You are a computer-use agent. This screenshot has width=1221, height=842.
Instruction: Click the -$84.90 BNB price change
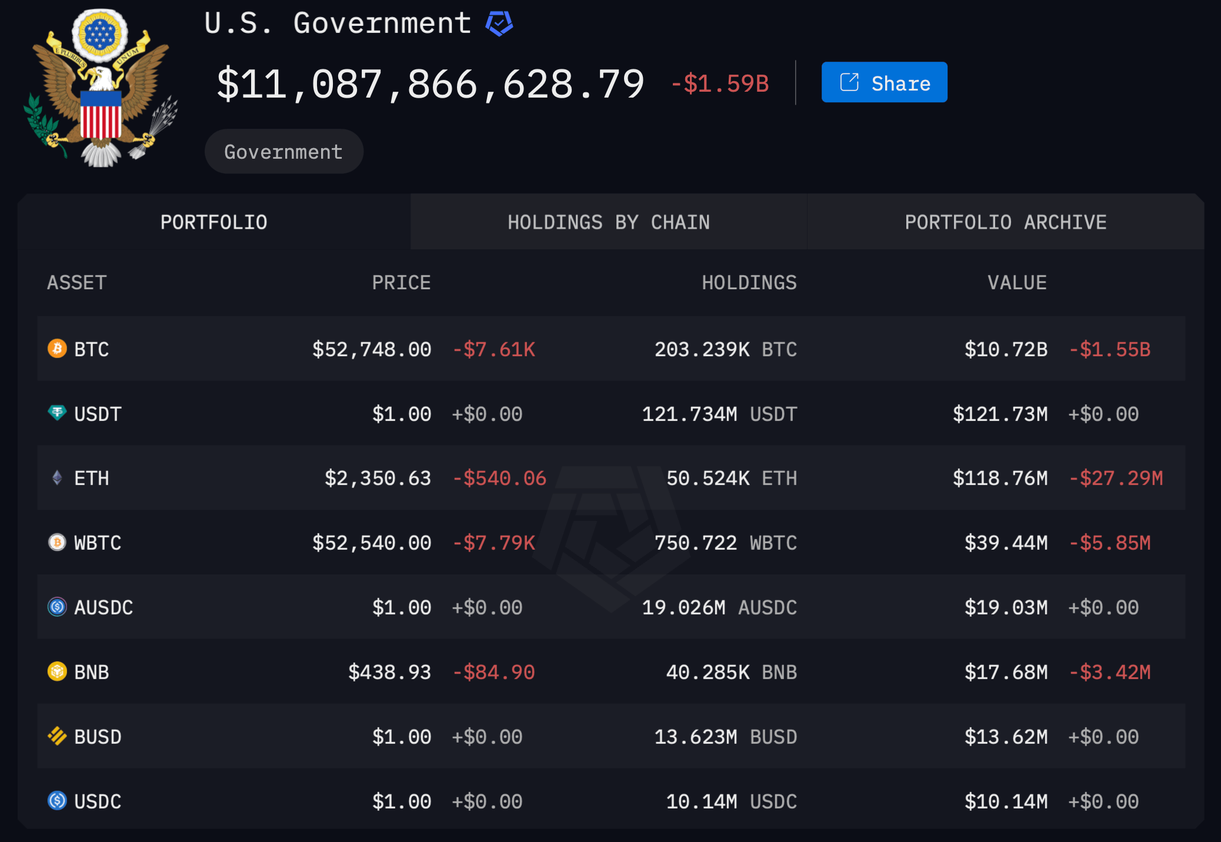coord(494,672)
